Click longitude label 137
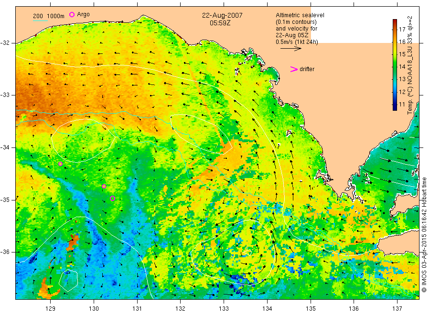This screenshot has height=315, width=430. pos(397,309)
